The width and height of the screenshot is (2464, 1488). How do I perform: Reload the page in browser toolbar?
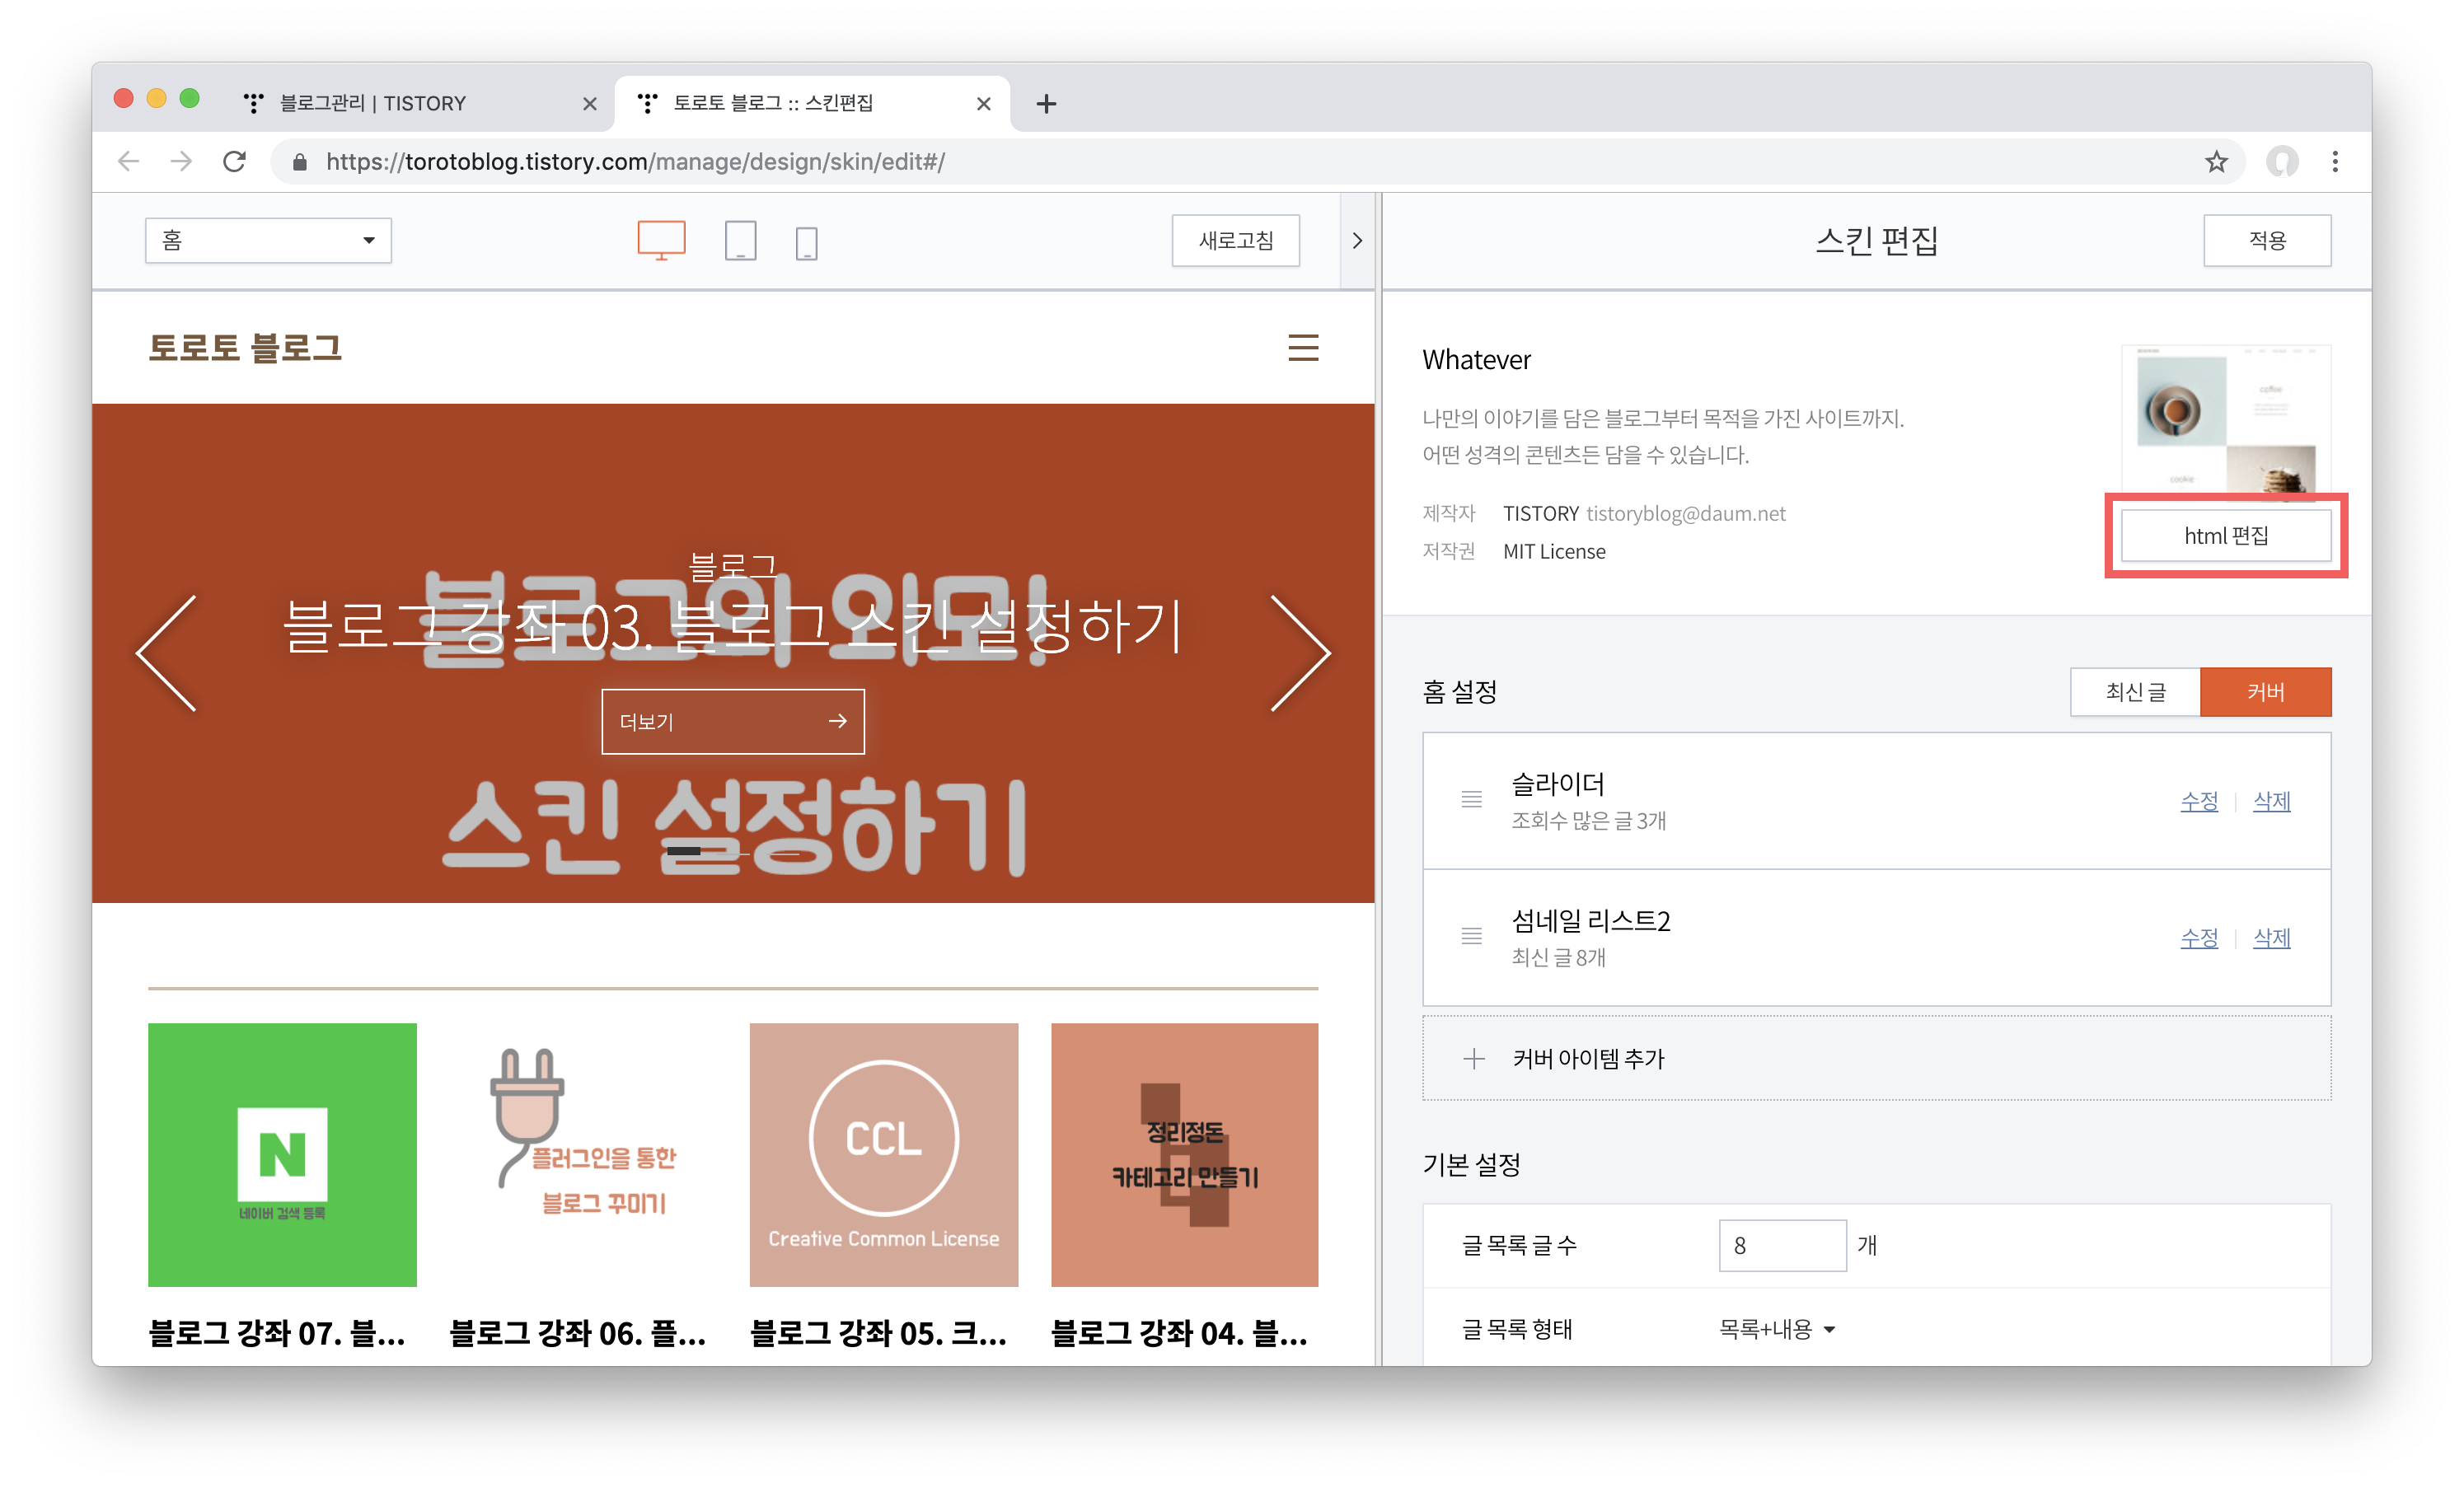[x=234, y=162]
